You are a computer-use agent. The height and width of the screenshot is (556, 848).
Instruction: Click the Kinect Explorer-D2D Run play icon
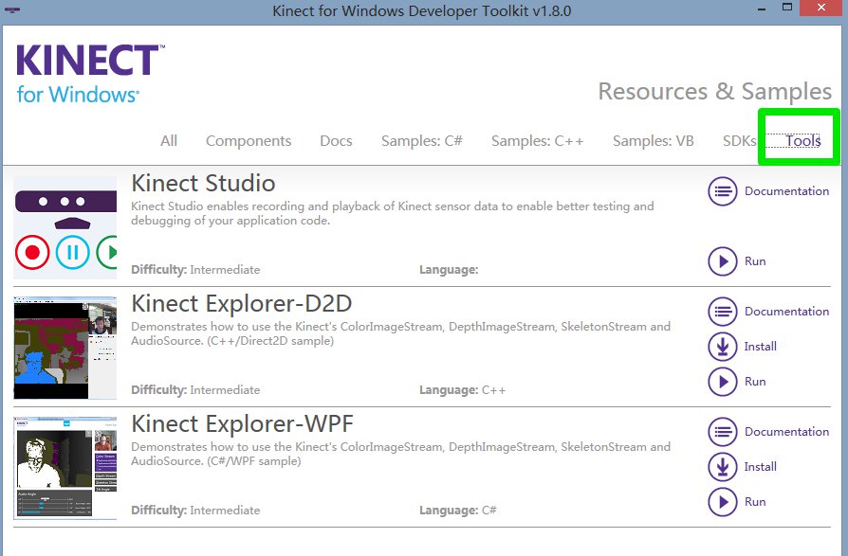coord(722,382)
